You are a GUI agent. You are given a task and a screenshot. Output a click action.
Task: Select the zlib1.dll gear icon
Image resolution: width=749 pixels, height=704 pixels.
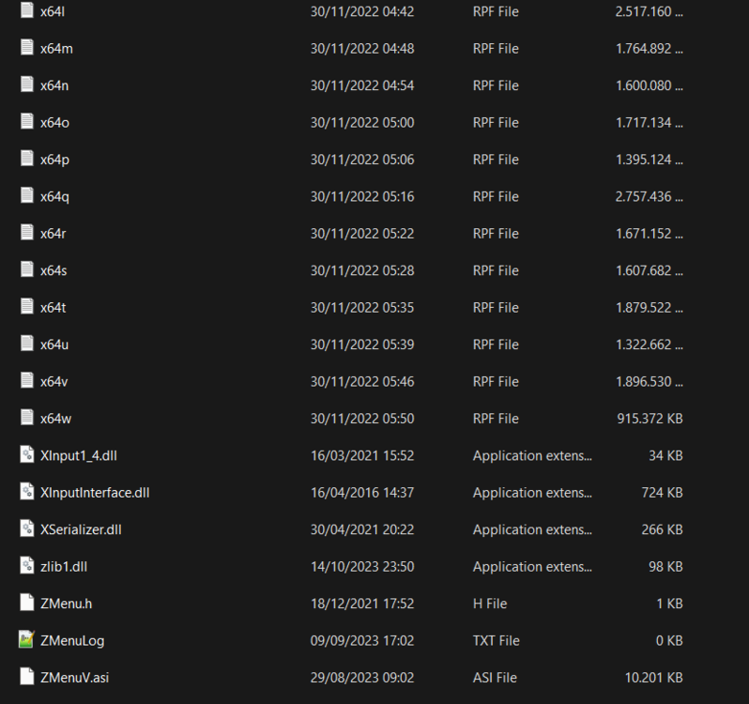[x=26, y=565]
